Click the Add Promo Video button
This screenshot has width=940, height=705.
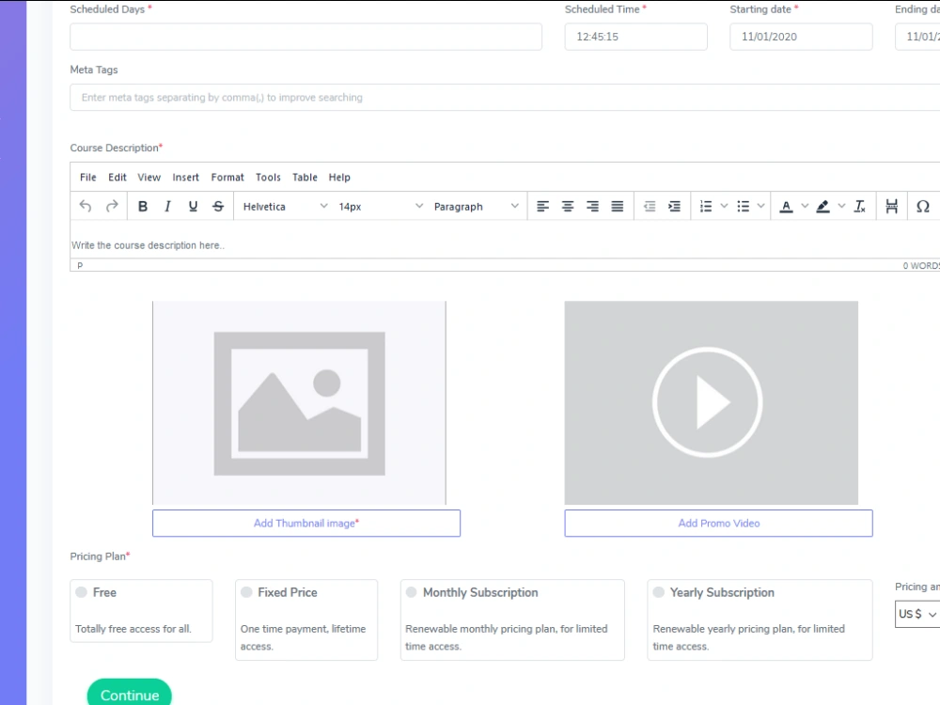(718, 524)
